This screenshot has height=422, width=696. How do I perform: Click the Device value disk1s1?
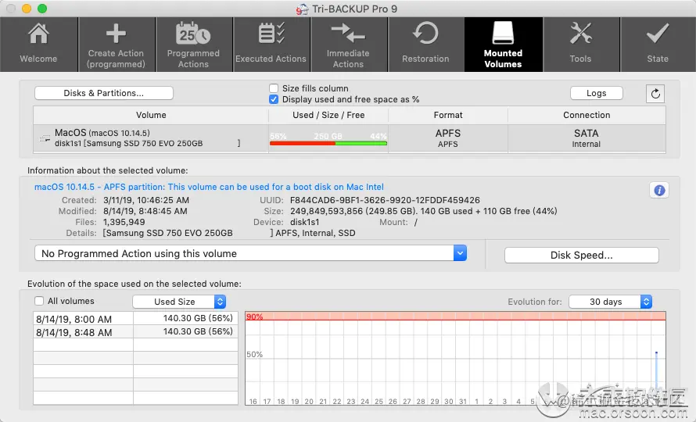point(304,222)
